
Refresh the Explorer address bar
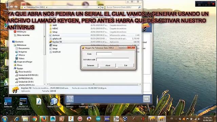102,7
